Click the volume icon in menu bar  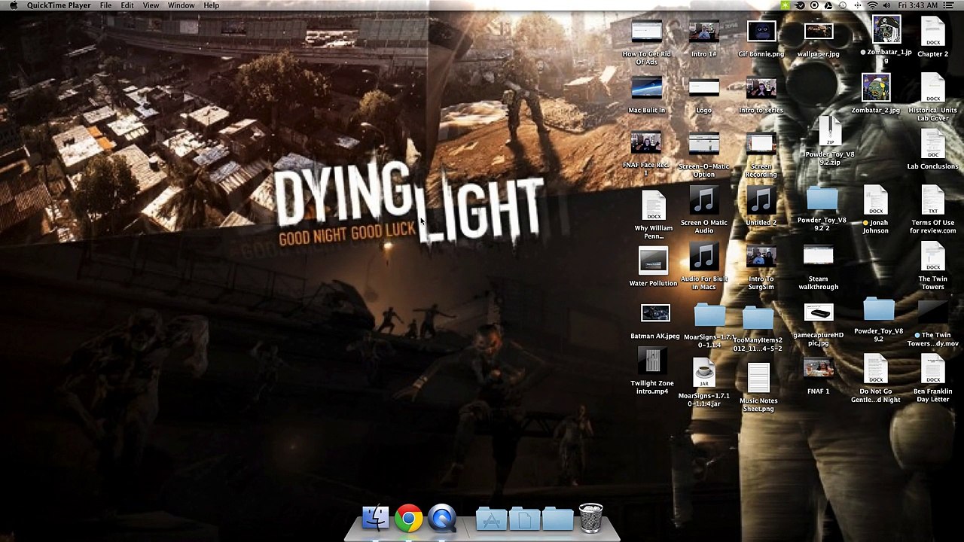(887, 5)
